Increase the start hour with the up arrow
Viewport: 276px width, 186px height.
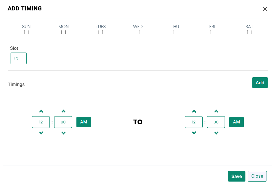pyautogui.click(x=41, y=111)
